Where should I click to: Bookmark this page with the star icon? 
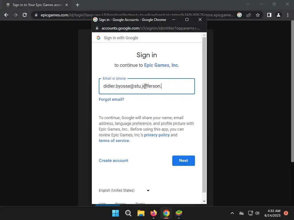click(x=258, y=15)
